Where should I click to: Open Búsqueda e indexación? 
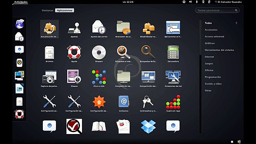tap(124, 54)
